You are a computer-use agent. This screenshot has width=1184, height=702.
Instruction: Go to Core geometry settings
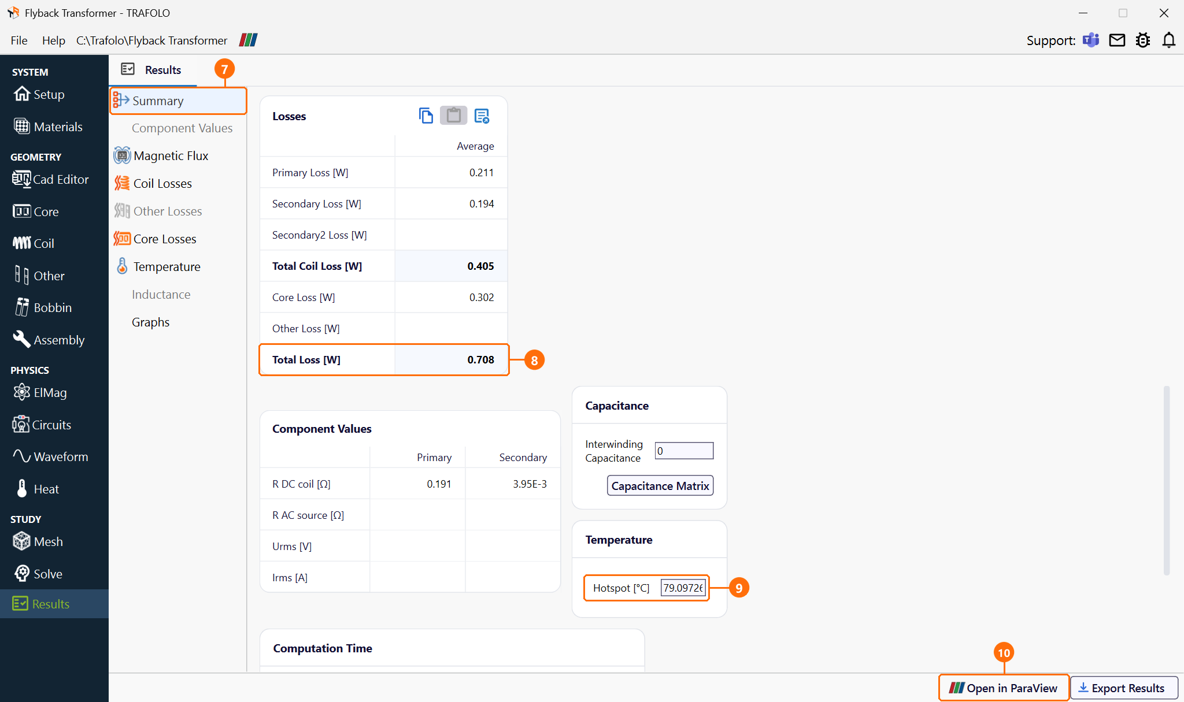pyautogui.click(x=36, y=211)
